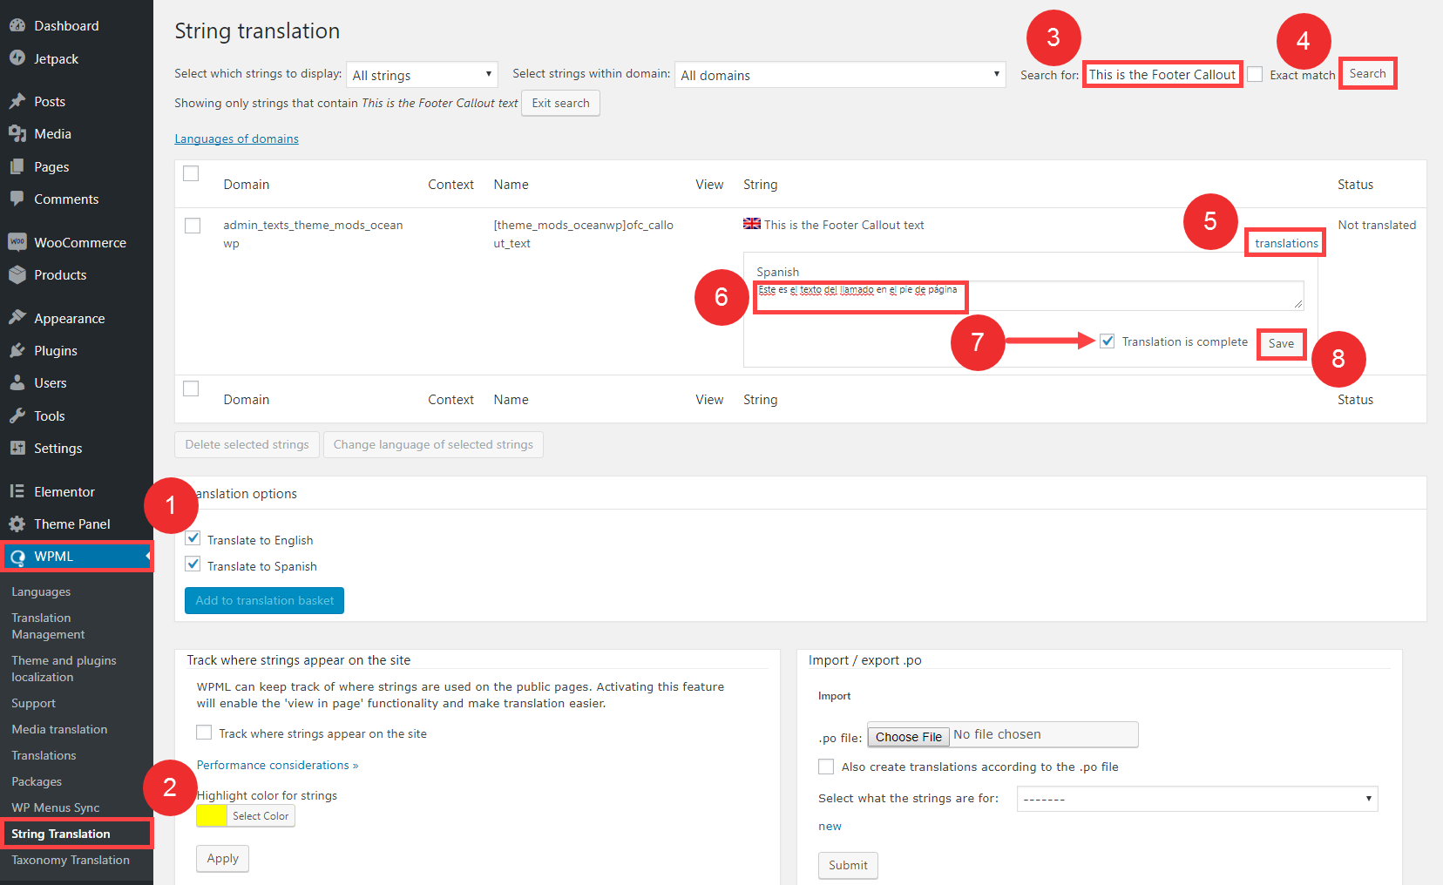Click the Tools wrench icon
Image resolution: width=1443 pixels, height=885 pixels.
coord(17,415)
